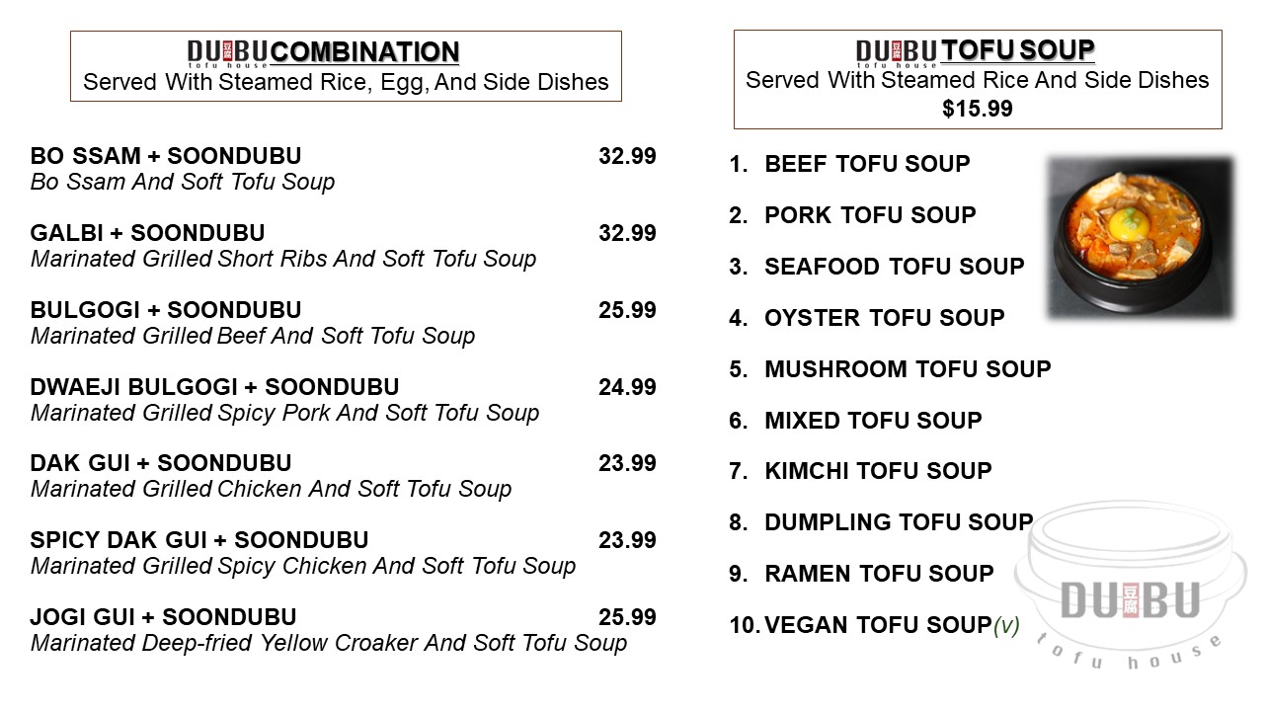Click Ramen Tofu Soup entry
Image resolution: width=1264 pixels, height=711 pixels.
pos(879,574)
